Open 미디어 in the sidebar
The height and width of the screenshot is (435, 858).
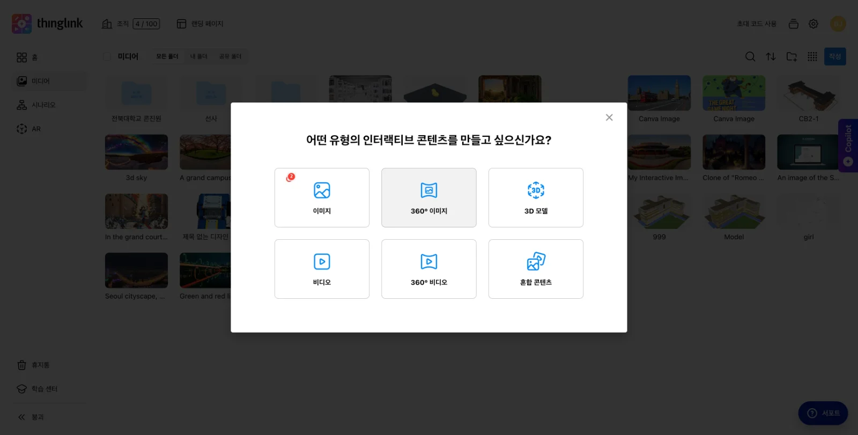(49, 81)
